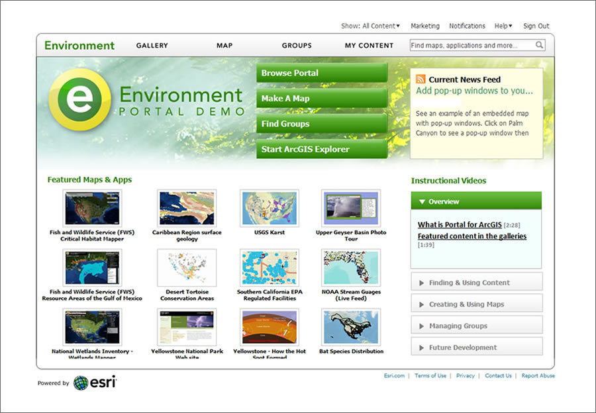Open the Help dropdown menu
596x413 pixels.
503,26
